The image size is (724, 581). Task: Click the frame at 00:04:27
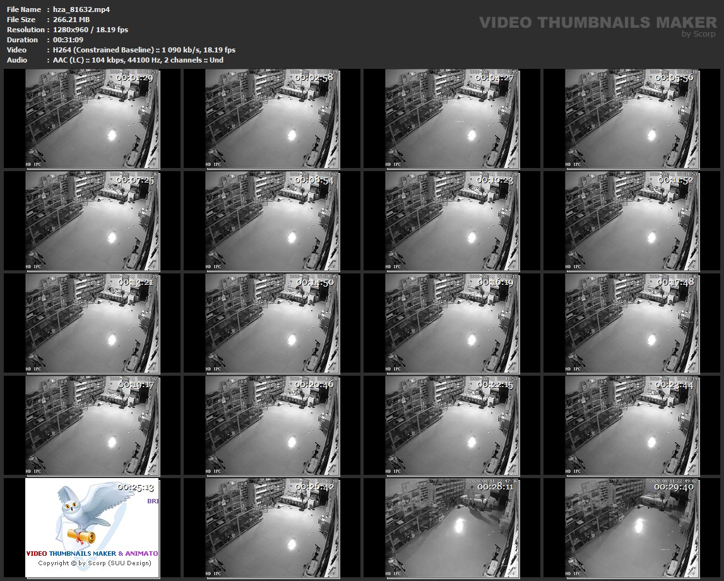(452, 119)
